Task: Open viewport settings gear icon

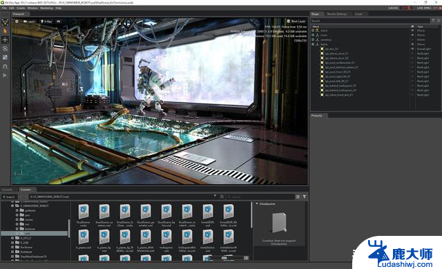Action: coord(17,21)
